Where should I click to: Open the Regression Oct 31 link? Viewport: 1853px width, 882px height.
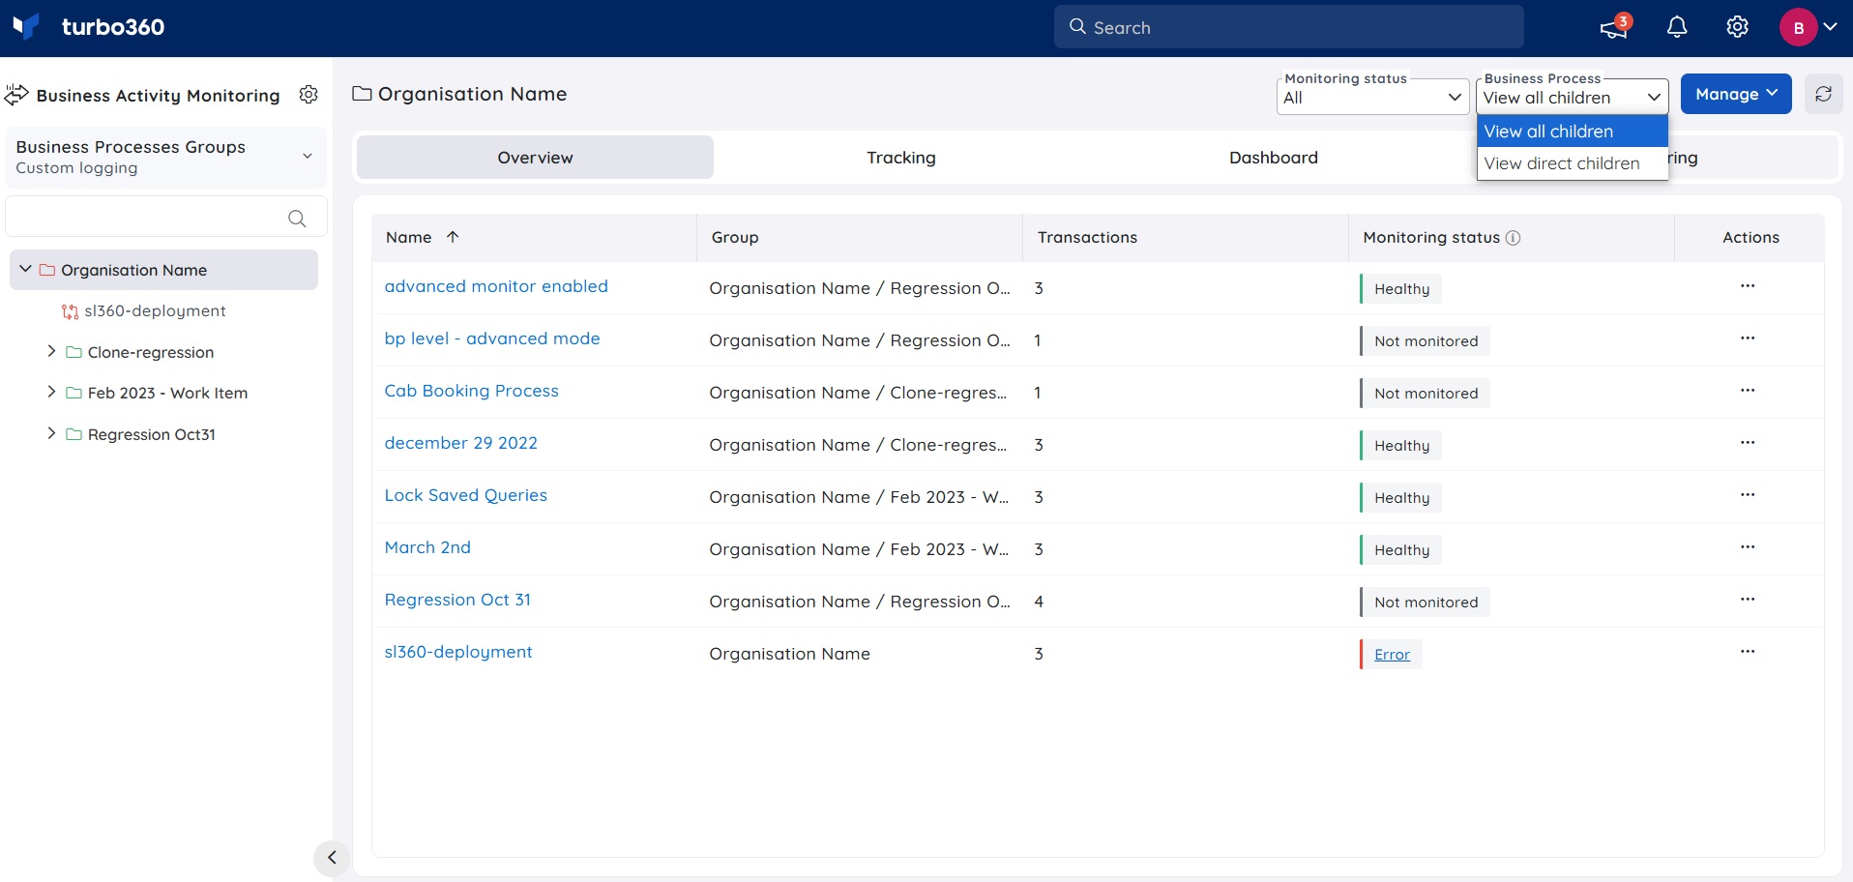coord(457,600)
